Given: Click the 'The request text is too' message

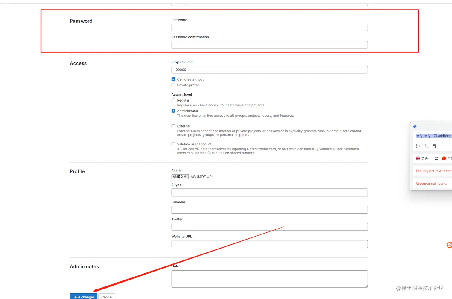Looking at the screenshot, I should [x=433, y=171].
